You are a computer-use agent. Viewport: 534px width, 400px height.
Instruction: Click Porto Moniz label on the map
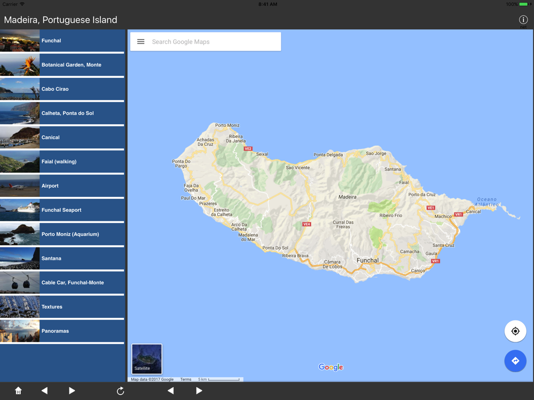[227, 125]
